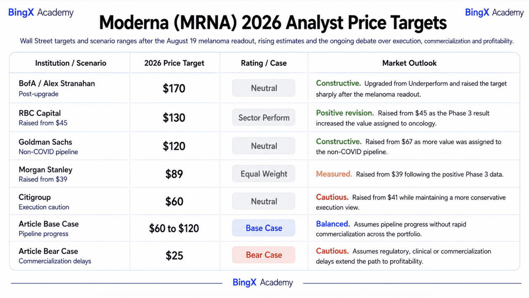Click Neutral badge in Citigroup row
529x298 pixels.
point(264,201)
